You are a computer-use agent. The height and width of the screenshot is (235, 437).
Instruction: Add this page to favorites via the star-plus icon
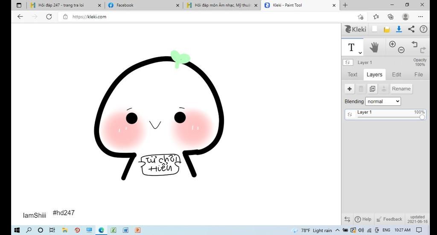click(361, 17)
